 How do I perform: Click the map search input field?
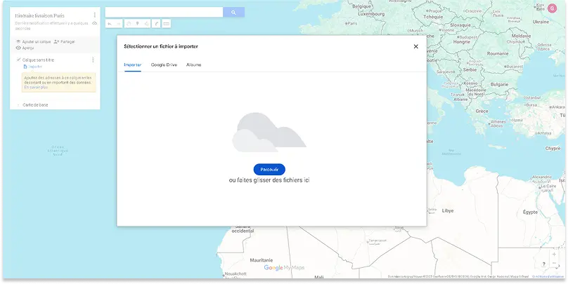click(x=164, y=13)
